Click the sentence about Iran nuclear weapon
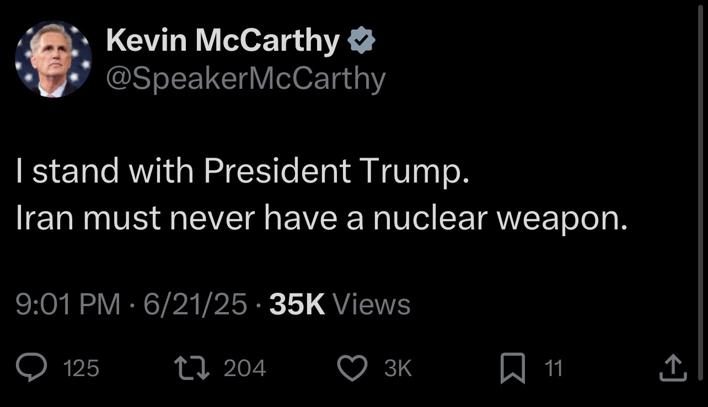708x407 pixels. point(321,219)
